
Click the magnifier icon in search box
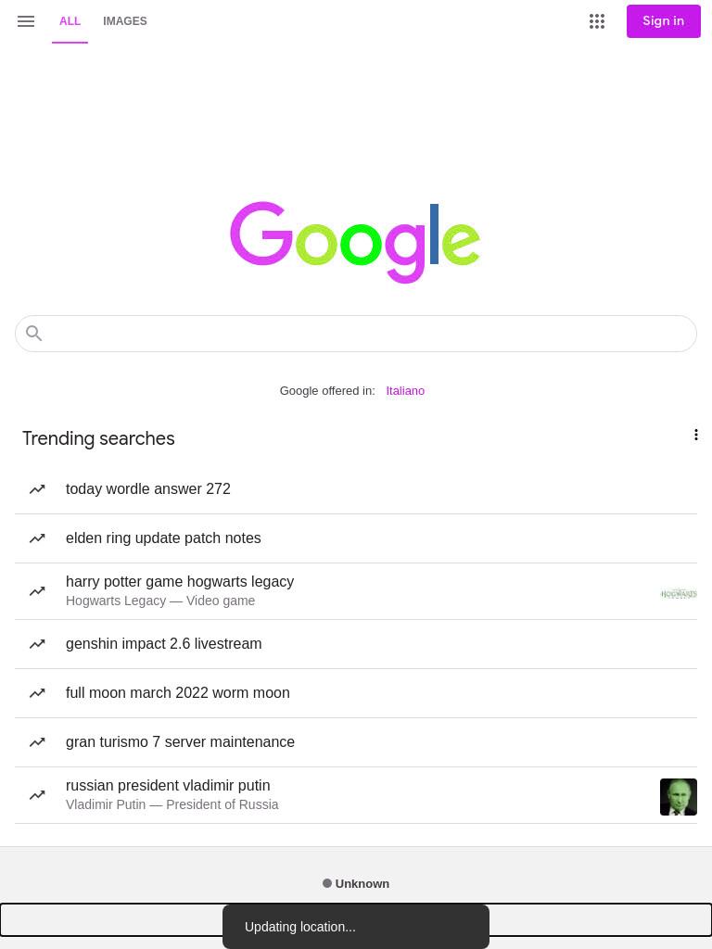coord(34,333)
